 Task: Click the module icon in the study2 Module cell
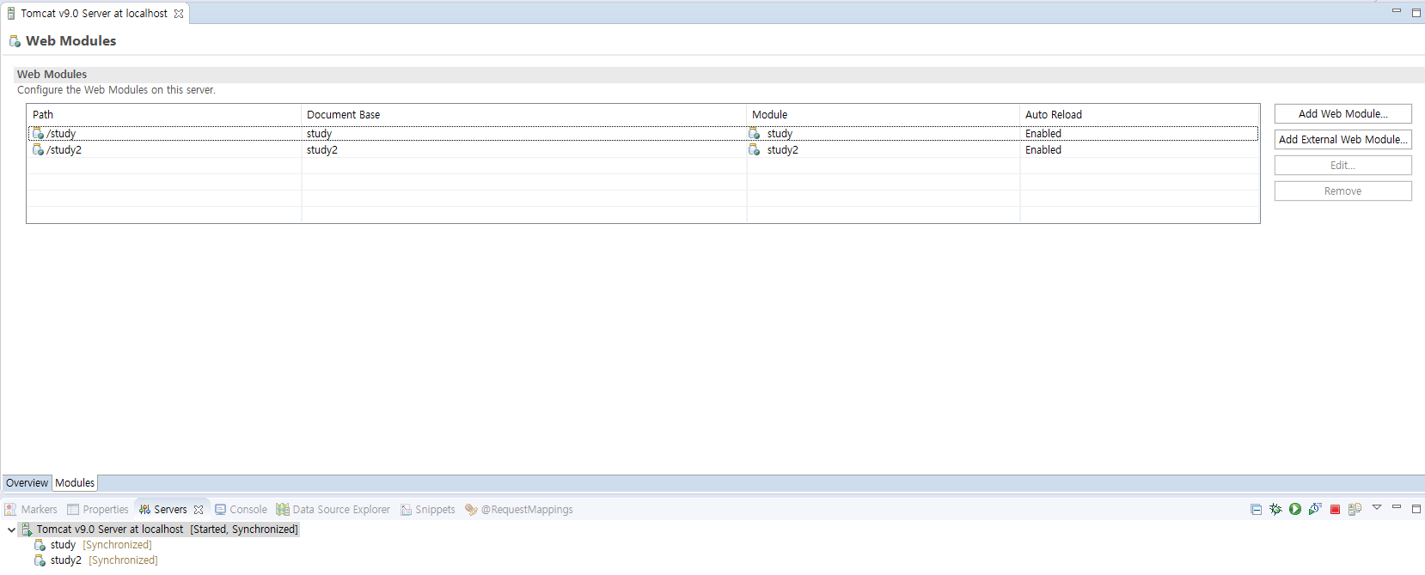(x=755, y=149)
